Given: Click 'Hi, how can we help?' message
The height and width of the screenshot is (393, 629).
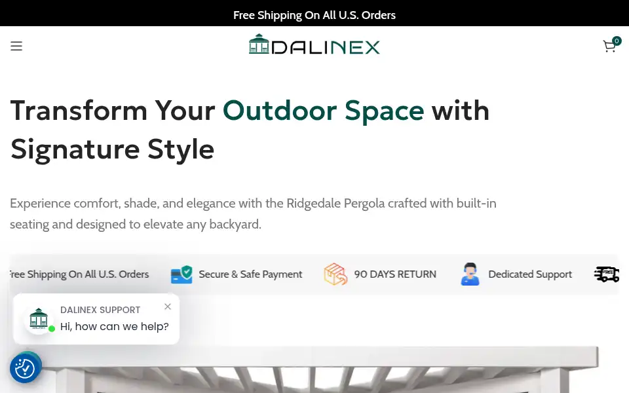Looking at the screenshot, I should (x=114, y=326).
